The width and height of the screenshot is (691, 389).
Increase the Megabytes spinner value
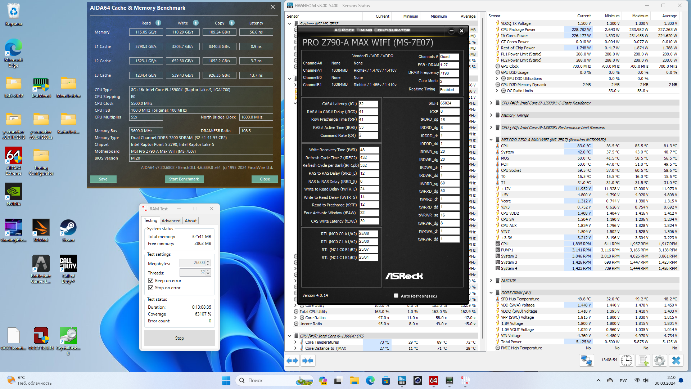(208, 261)
